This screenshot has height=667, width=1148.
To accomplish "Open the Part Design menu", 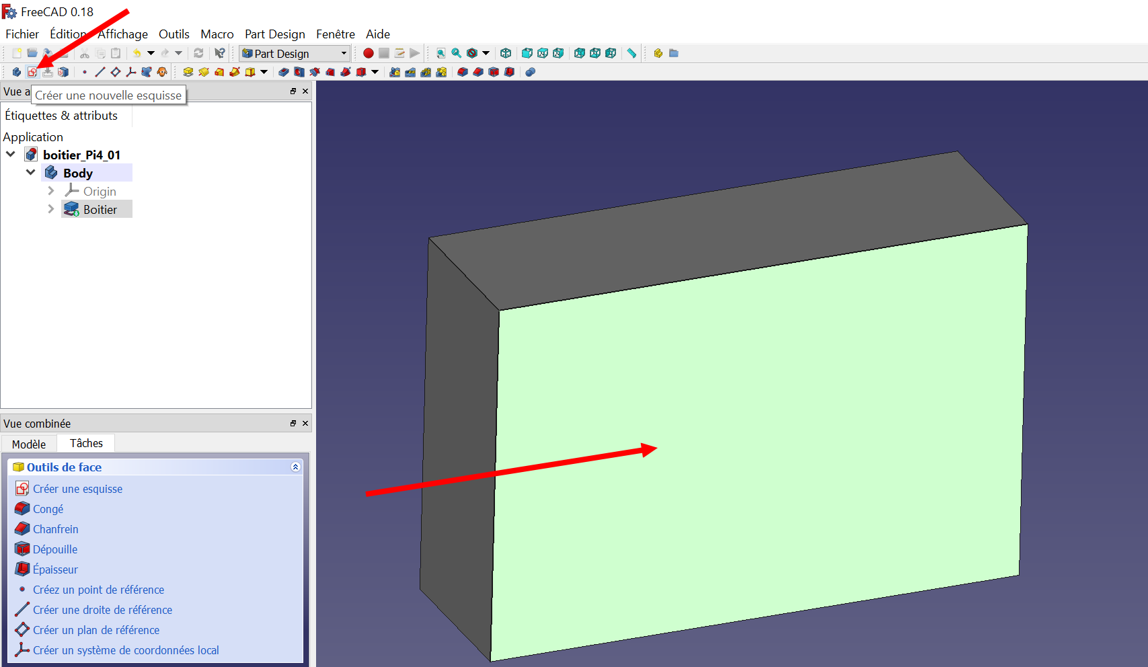I will (275, 34).
